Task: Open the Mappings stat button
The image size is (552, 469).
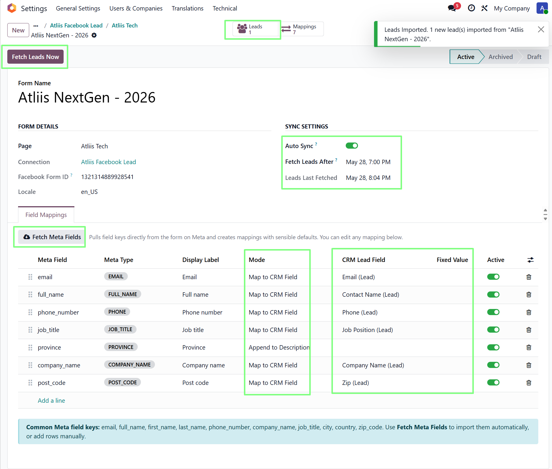Action: pyautogui.click(x=301, y=29)
